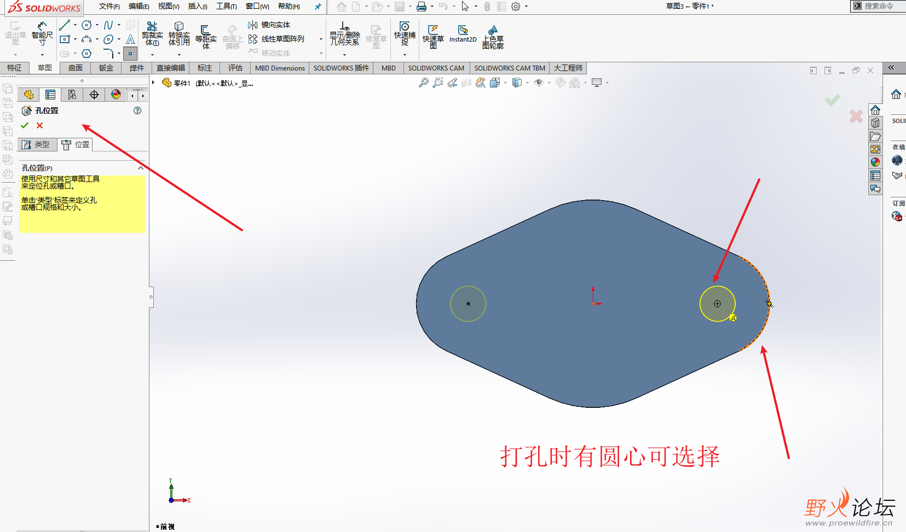Open the 插入 menu

197,7
